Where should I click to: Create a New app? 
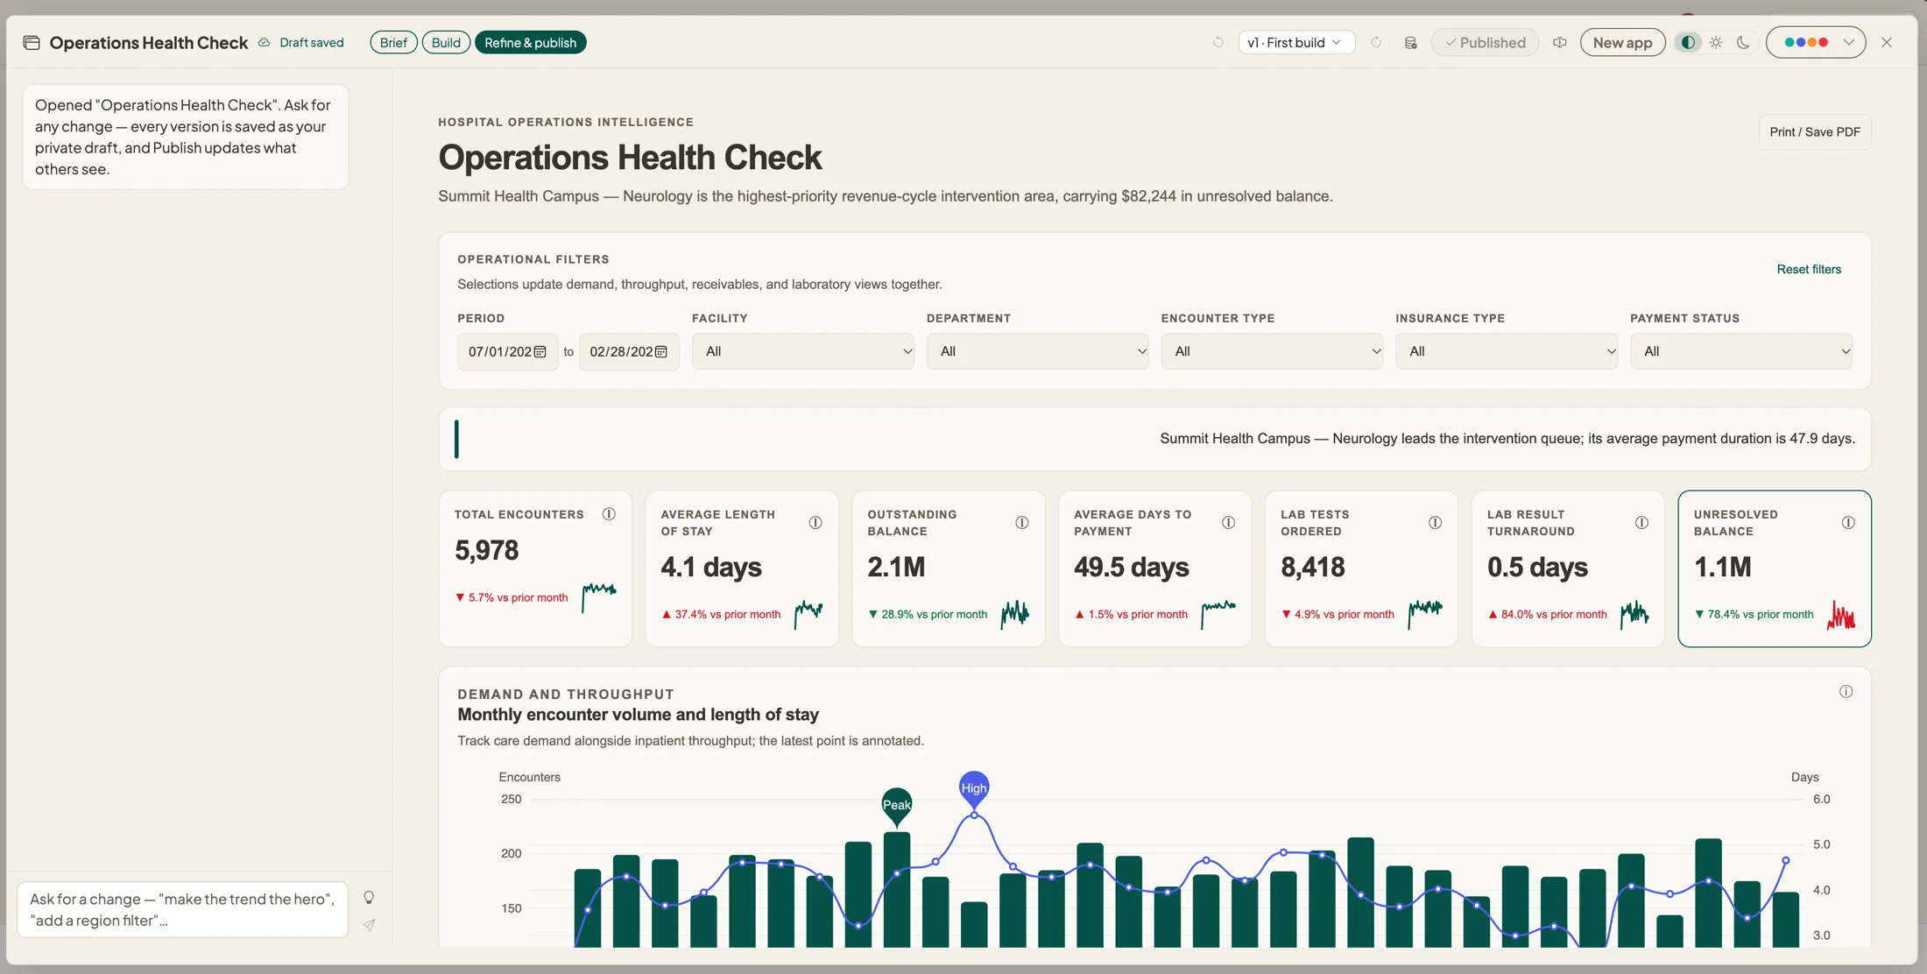(1622, 42)
